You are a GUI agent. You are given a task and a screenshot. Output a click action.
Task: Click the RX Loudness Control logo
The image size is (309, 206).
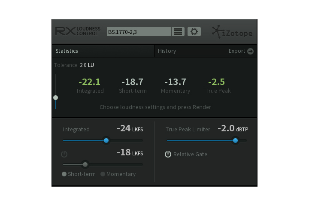tap(78, 31)
